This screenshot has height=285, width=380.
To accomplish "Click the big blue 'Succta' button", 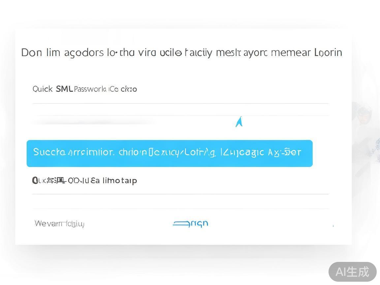I will pos(170,153).
